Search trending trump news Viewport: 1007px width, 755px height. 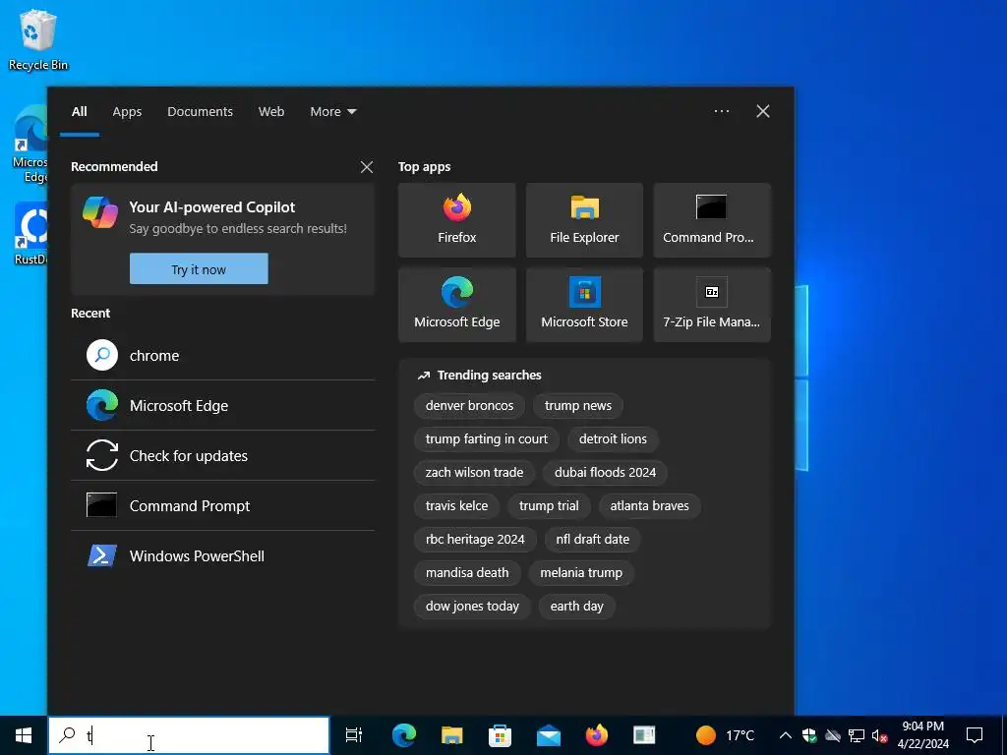pos(578,406)
